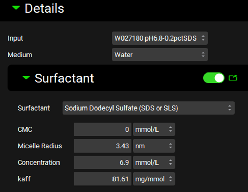The width and height of the screenshot is (248, 192).
Task: Open the Medium dropdown showing Water
Action: (160, 55)
